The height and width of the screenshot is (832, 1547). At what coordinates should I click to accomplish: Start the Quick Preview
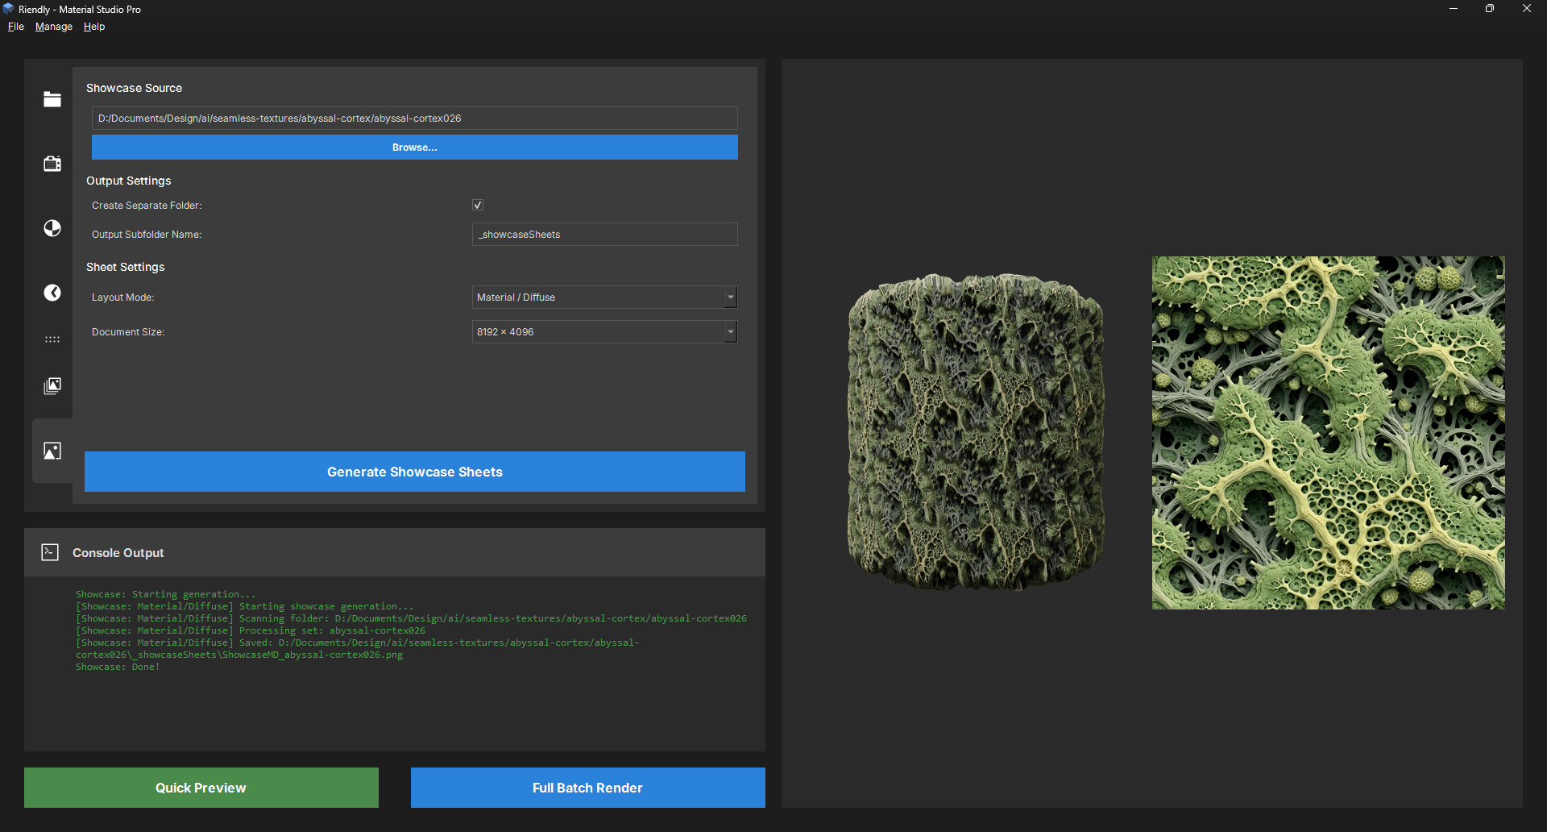click(x=201, y=788)
